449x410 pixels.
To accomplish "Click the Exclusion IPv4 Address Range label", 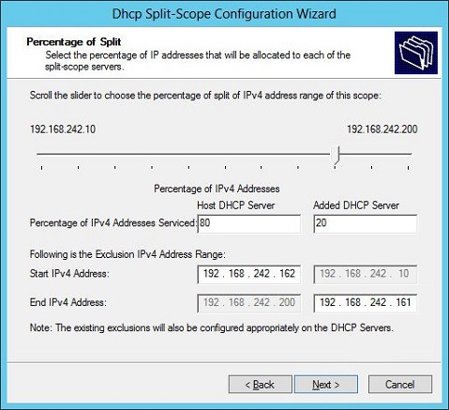I will [x=127, y=254].
